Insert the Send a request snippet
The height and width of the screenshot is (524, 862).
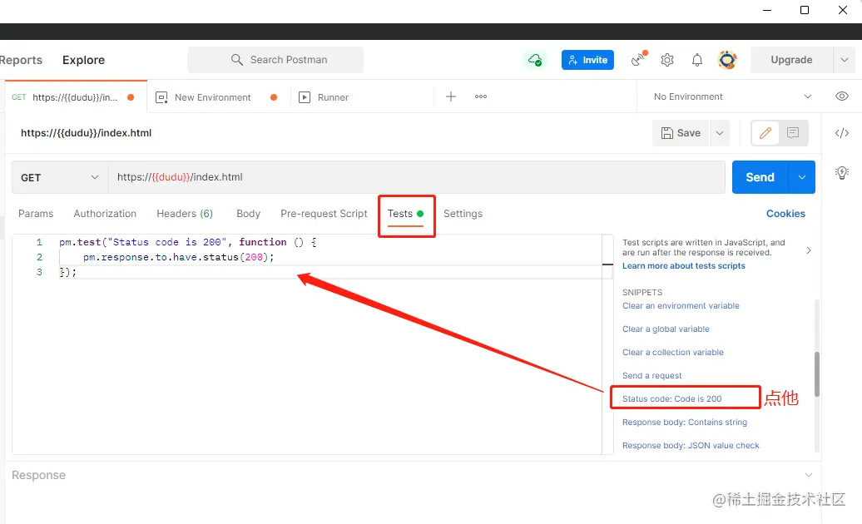point(652,376)
